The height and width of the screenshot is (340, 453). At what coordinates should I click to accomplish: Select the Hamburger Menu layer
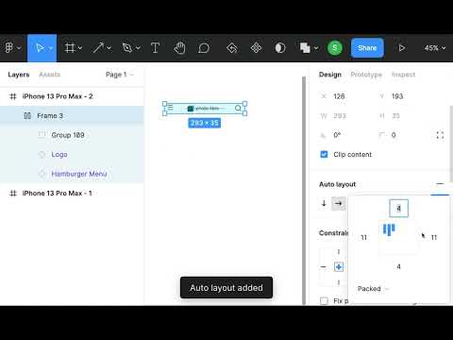[72, 174]
